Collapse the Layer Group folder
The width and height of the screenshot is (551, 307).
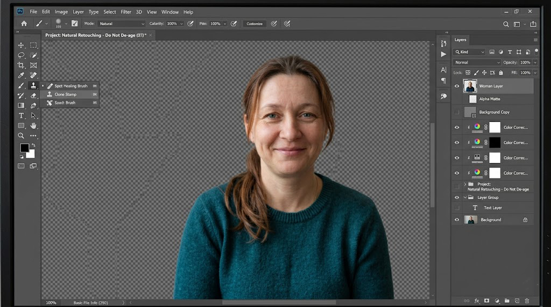pyautogui.click(x=465, y=198)
